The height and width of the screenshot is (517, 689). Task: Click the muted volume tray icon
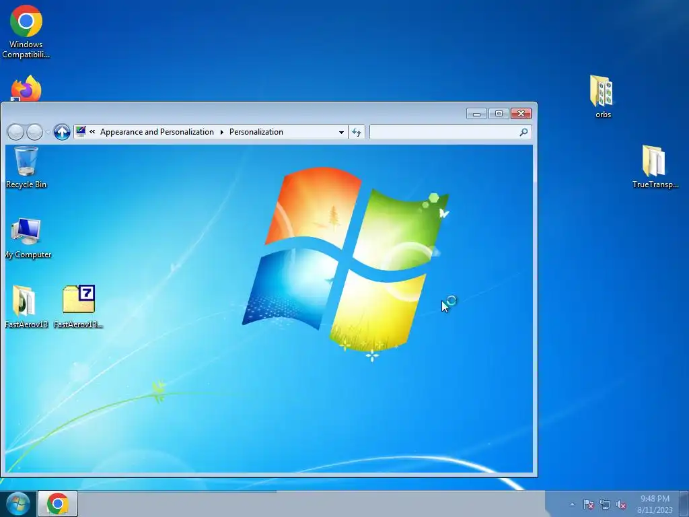[x=621, y=504]
